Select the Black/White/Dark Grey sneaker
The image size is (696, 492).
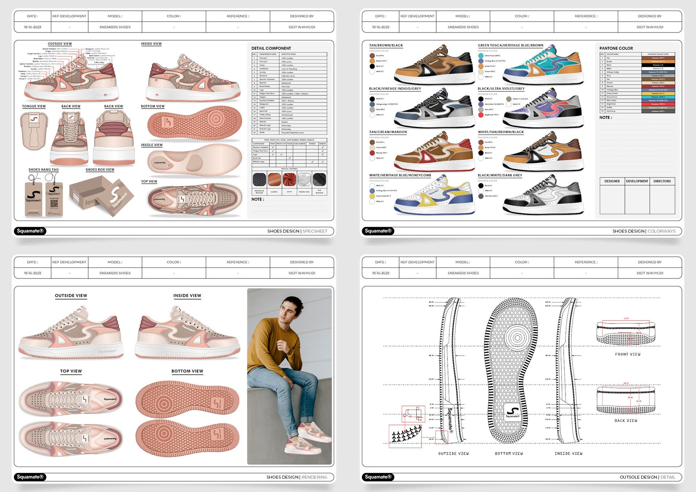coord(543,195)
